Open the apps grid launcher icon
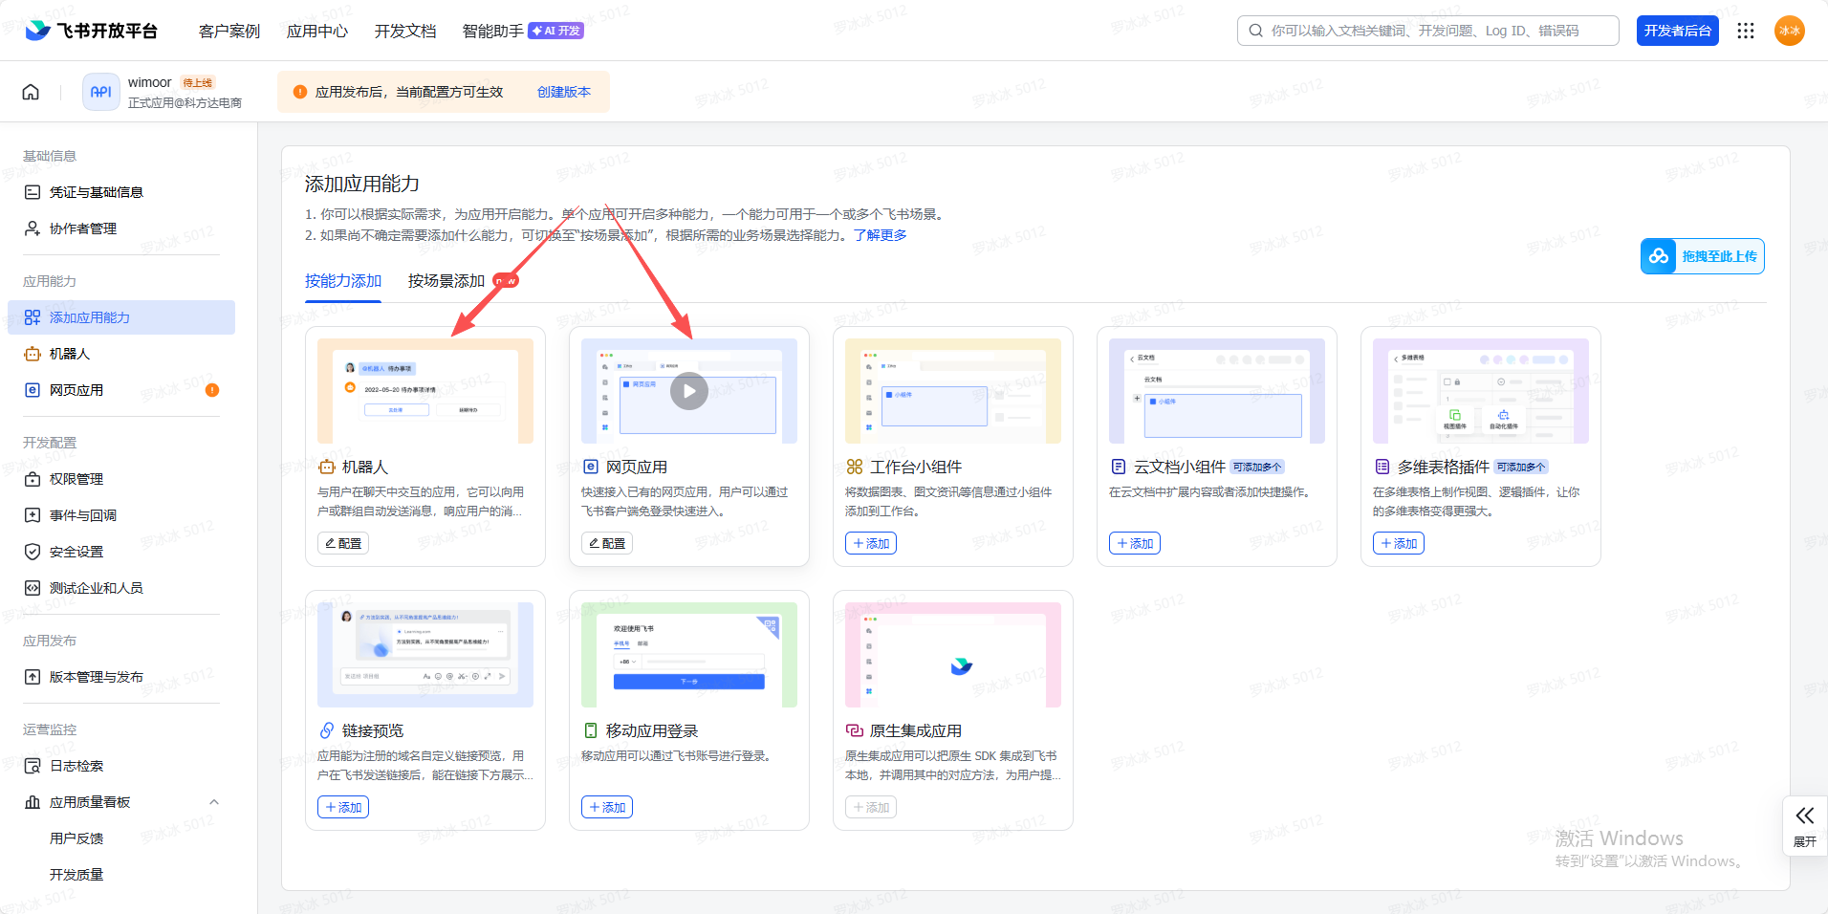 click(x=1746, y=31)
